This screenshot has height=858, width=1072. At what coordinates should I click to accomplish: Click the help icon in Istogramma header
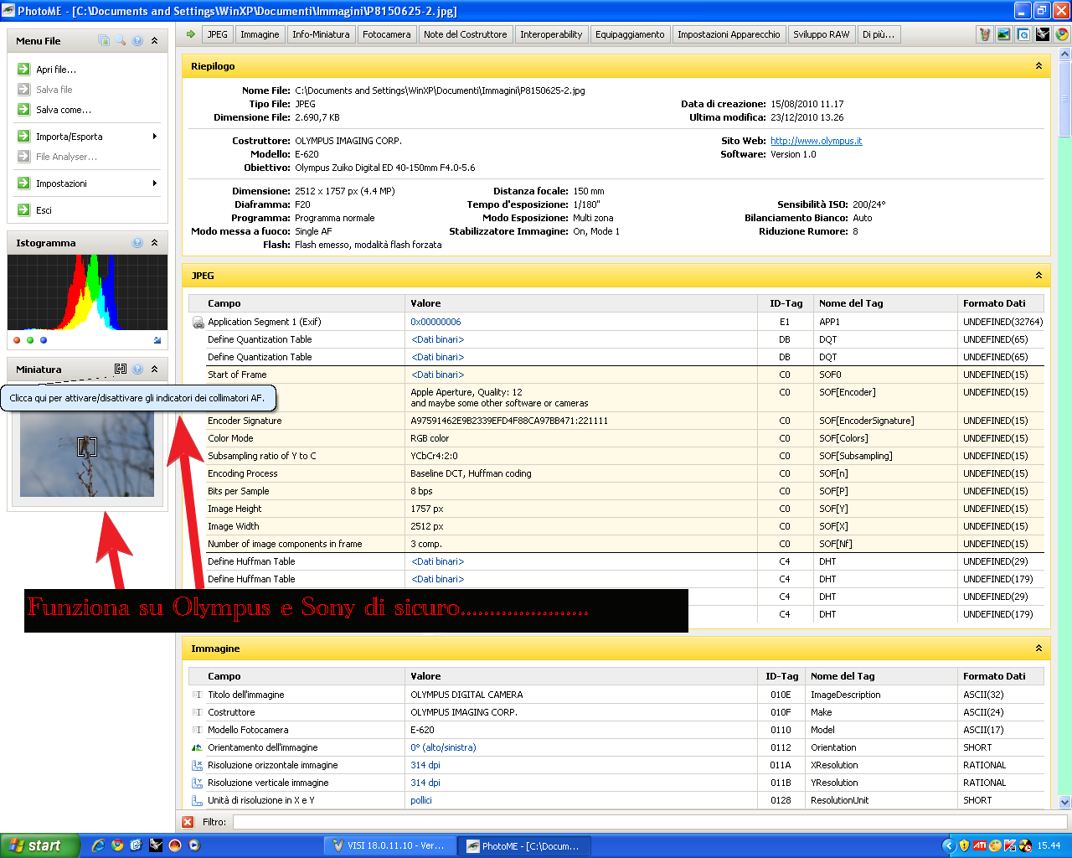click(x=137, y=242)
